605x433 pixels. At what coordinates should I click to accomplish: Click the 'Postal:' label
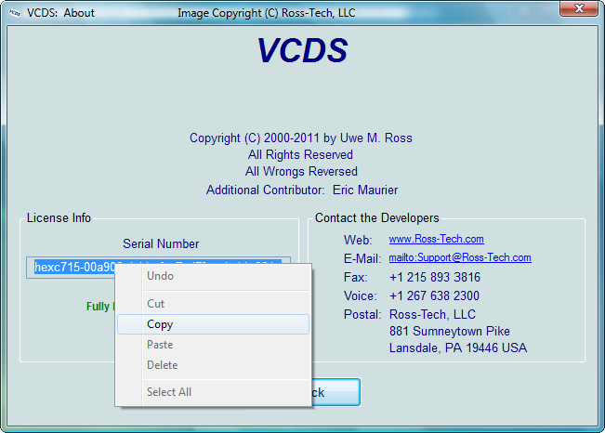362,314
